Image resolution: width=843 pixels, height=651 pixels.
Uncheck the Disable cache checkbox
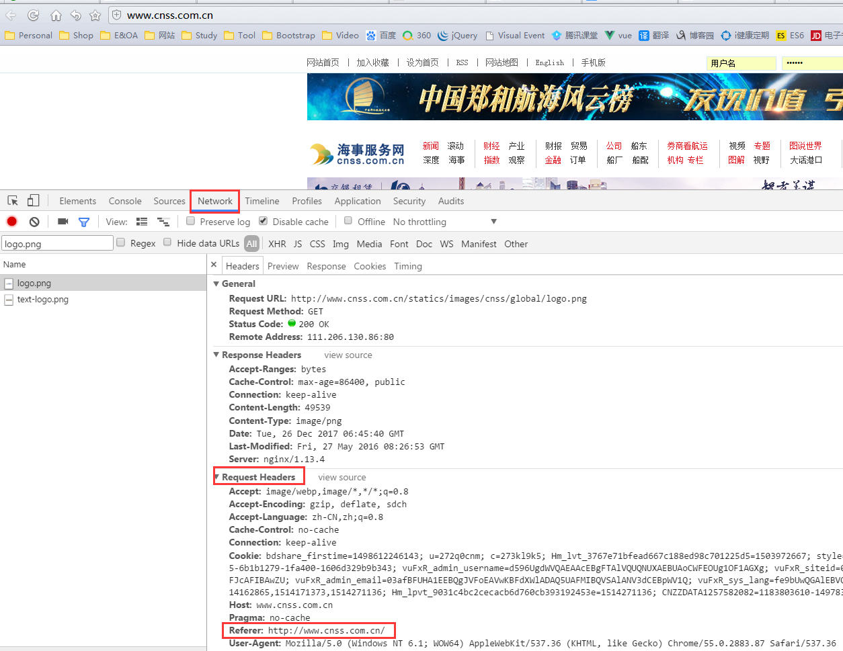pos(264,221)
